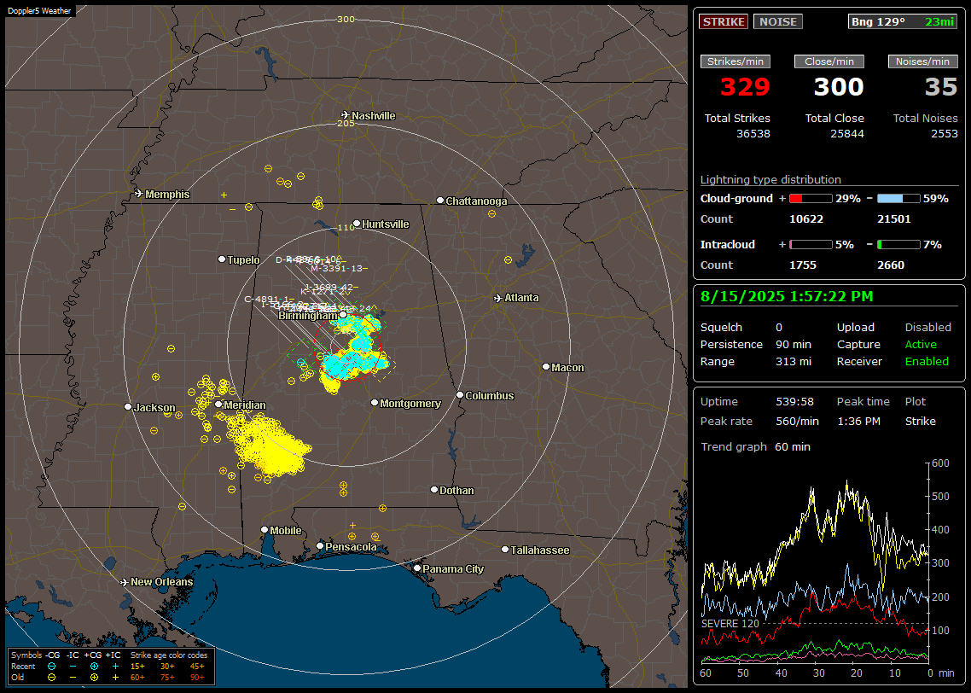Click the Panama City marker dot
The image size is (971, 693).
[417, 568]
